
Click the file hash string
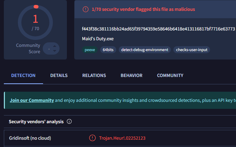[x=158, y=29]
